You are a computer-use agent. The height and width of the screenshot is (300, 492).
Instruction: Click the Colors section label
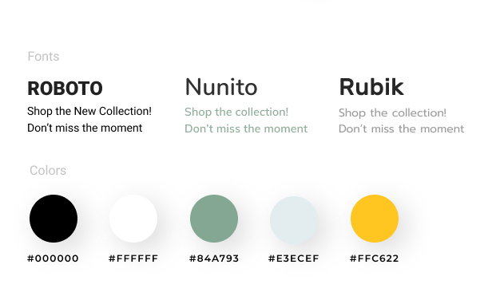48,171
